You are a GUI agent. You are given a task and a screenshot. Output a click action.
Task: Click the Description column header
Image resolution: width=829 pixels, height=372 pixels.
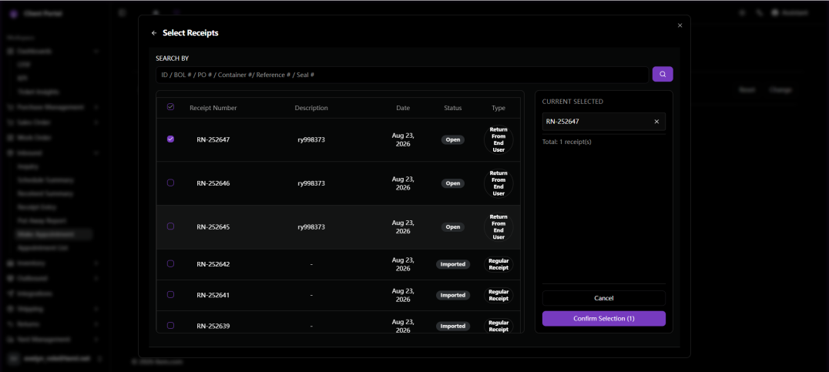point(311,108)
